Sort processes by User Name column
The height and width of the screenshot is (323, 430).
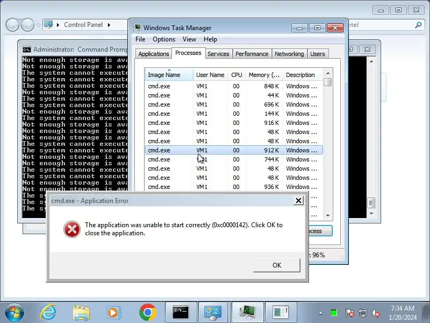click(210, 75)
